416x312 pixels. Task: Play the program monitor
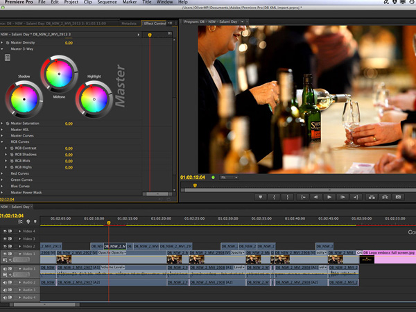coord(329,197)
